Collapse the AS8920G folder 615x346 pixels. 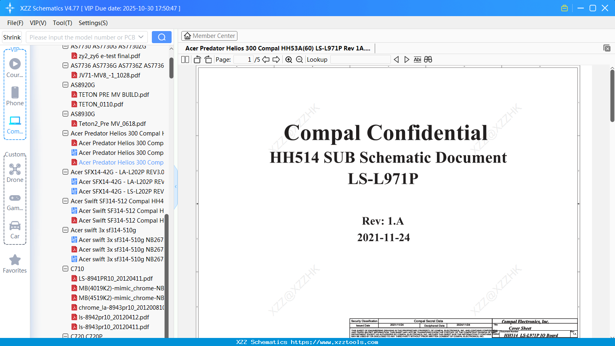[65, 85]
